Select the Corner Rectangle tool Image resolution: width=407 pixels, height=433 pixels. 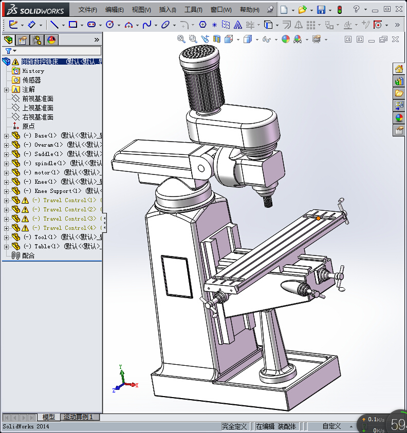(x=73, y=25)
